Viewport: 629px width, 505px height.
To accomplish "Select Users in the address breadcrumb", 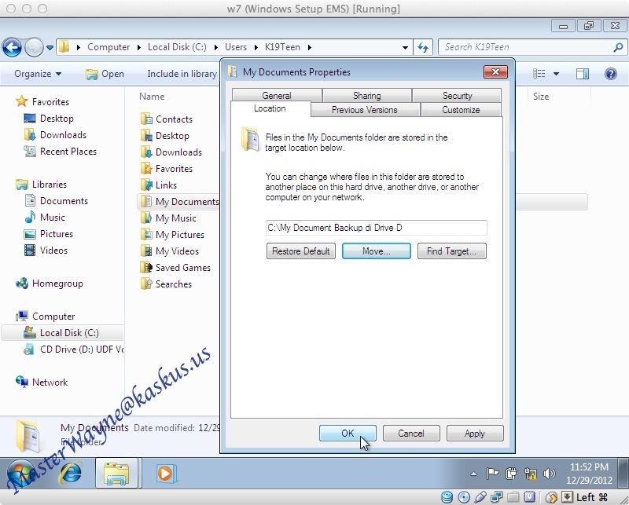I will pos(235,47).
